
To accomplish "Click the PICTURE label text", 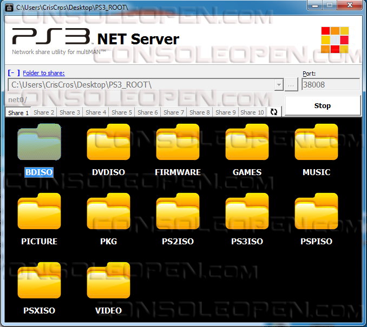I will pyautogui.click(x=40, y=242).
